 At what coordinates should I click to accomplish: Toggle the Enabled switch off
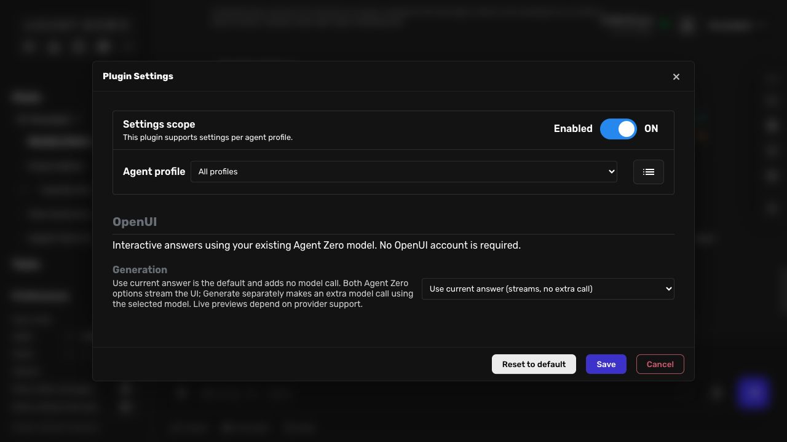(x=619, y=129)
